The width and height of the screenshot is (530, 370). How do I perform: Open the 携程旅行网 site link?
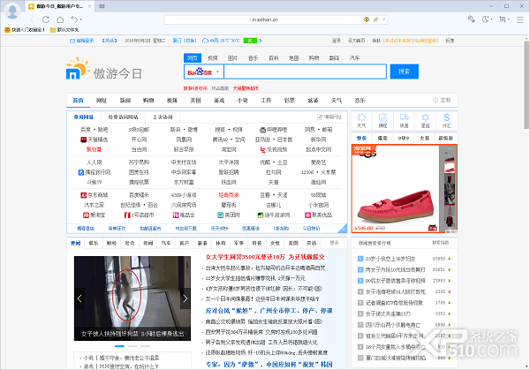tap(94, 172)
